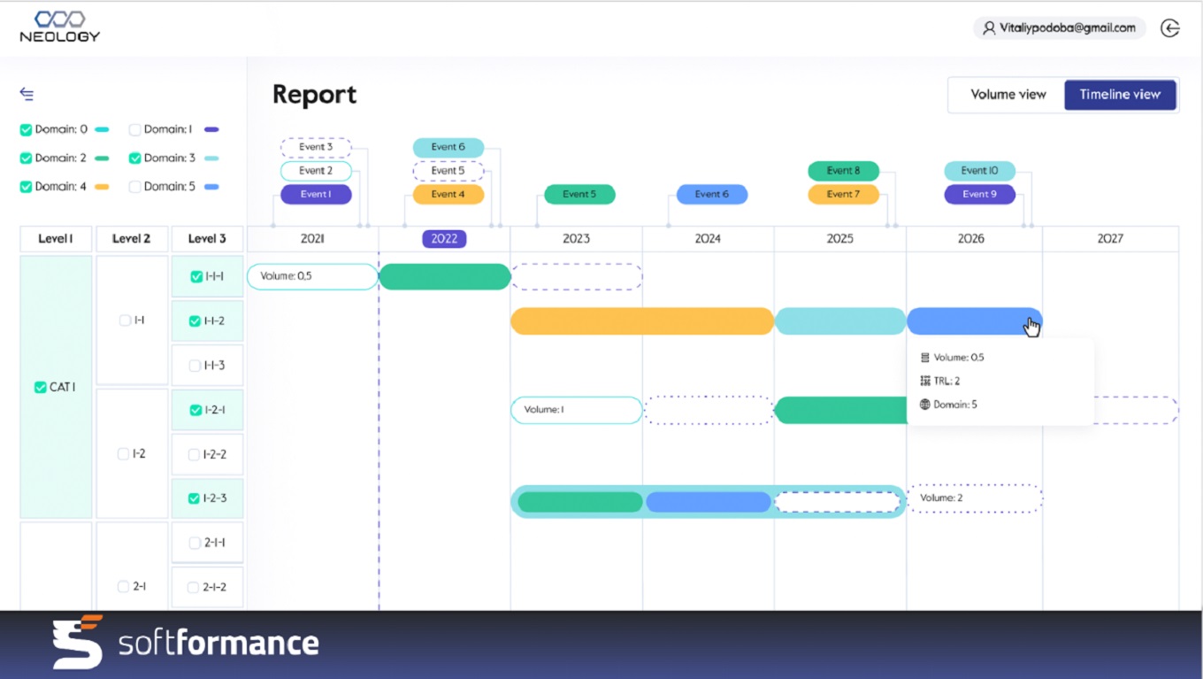This screenshot has height=679, width=1203.
Task: Toggle the CAT 1 checkbox
Action: 40,388
